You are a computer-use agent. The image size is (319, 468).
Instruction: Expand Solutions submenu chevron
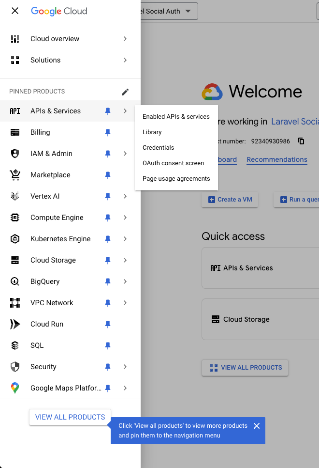point(125,60)
